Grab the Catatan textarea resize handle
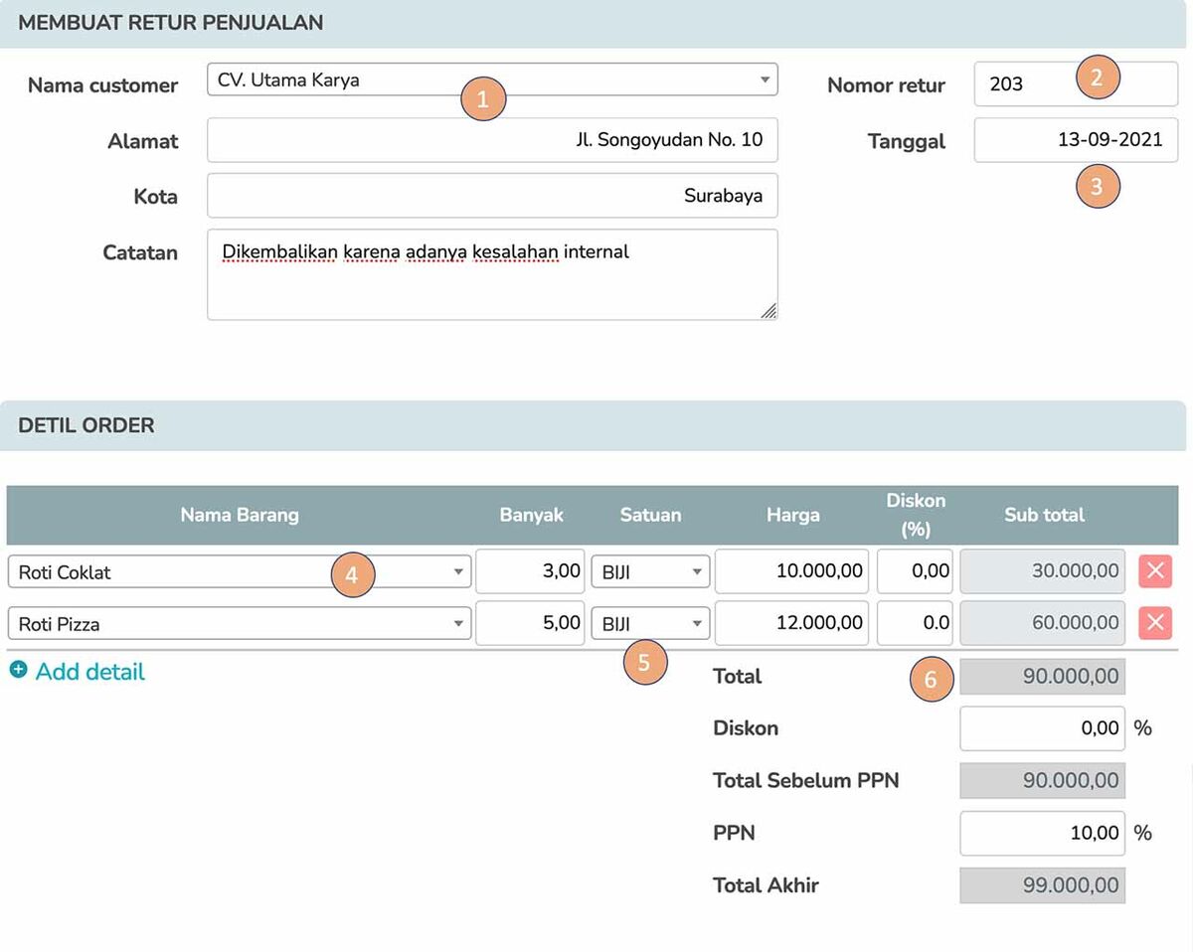Screen dimensions: 1193x952 pyautogui.click(x=768, y=311)
